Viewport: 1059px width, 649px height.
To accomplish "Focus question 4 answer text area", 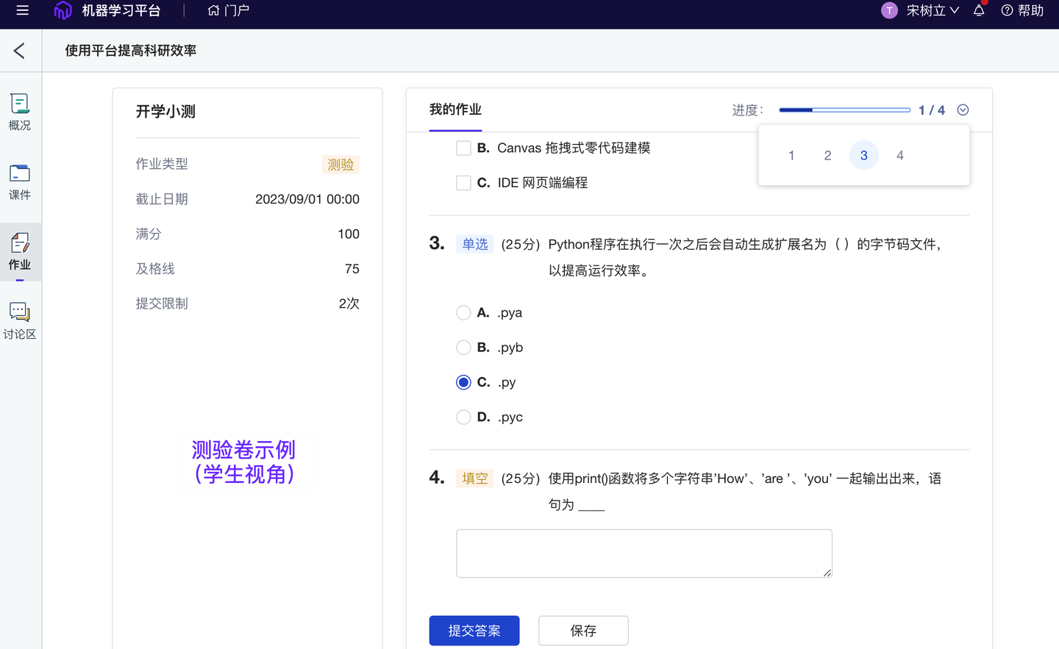I will click(644, 553).
